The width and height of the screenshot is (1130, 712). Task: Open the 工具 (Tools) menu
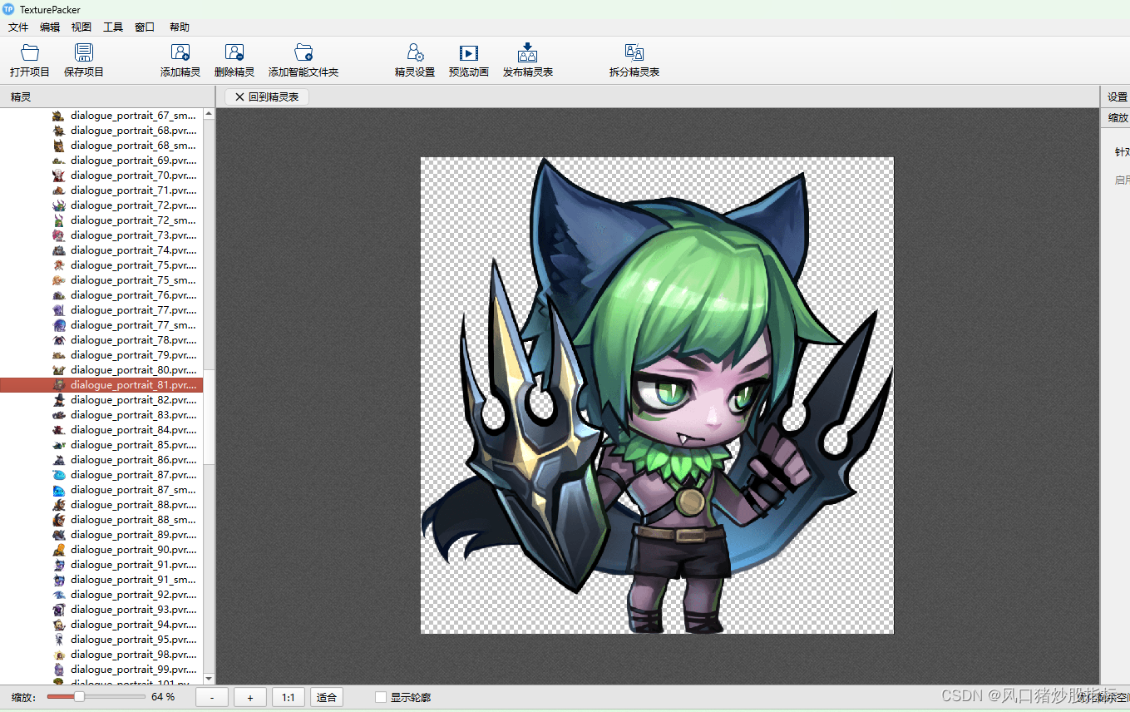113,27
